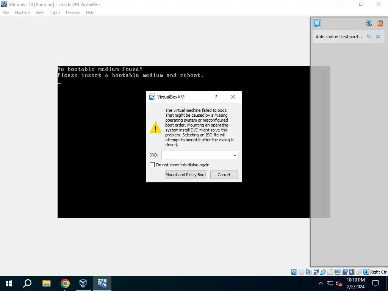
Task: Click Cancel in VirtualBoxVM dialog
Action: click(x=224, y=174)
